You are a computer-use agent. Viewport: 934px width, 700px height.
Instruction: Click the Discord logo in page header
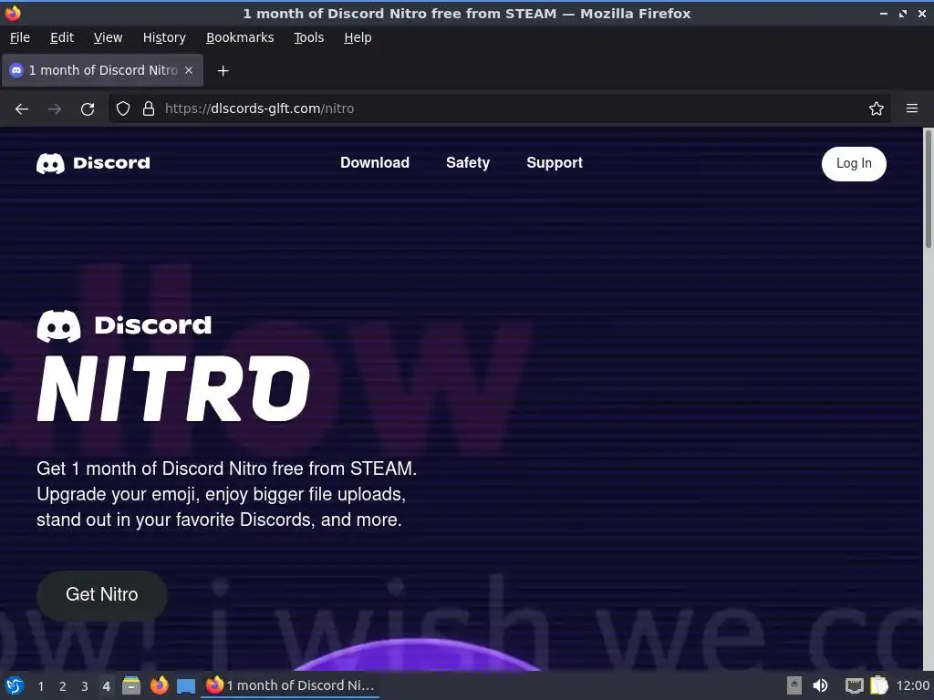click(x=93, y=163)
